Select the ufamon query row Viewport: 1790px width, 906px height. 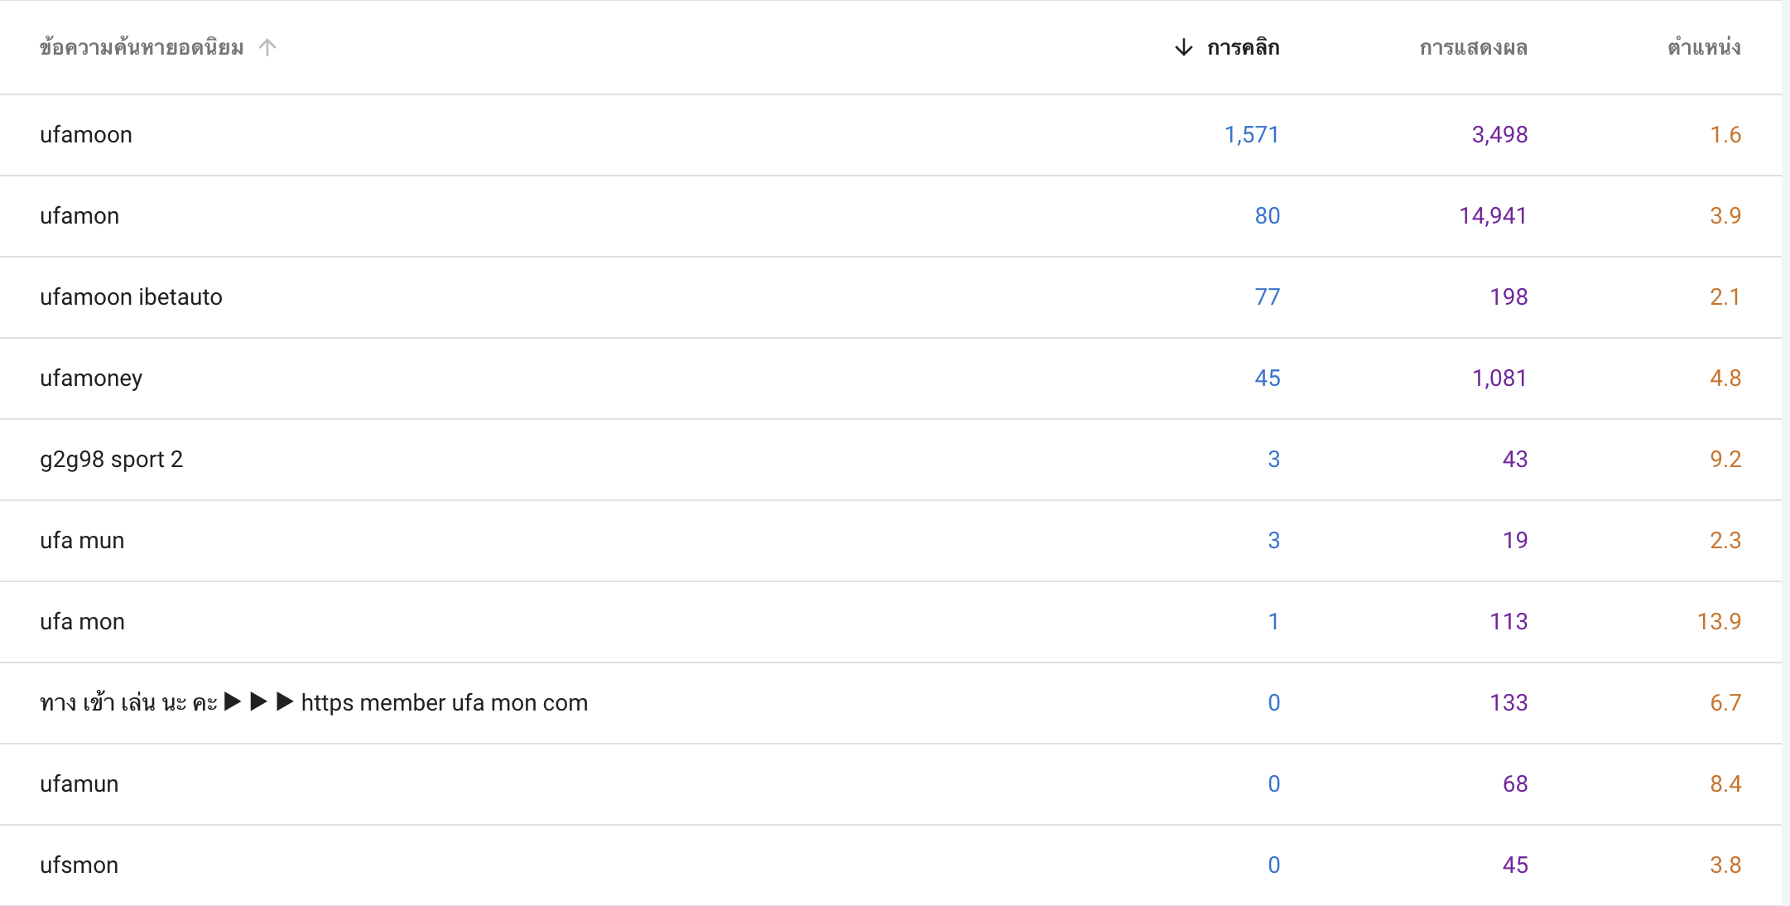pos(890,216)
